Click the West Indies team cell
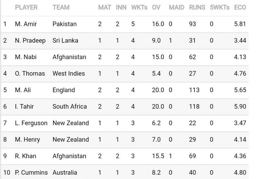Image resolution: width=257 pixels, height=179 pixels. coord(69,74)
